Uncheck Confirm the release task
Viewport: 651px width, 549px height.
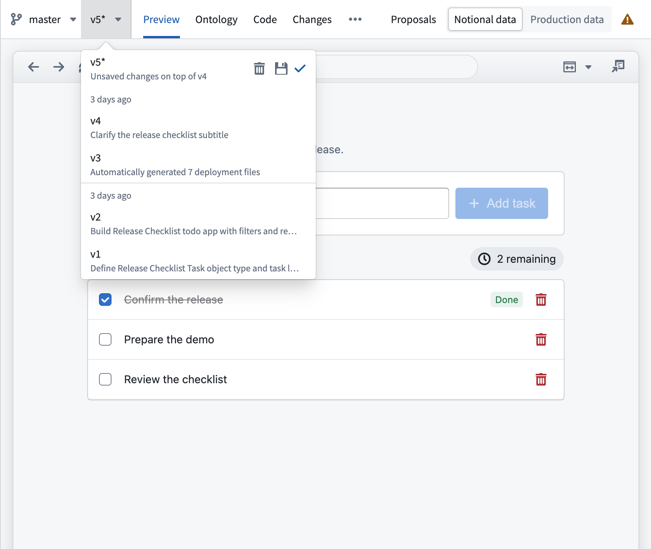point(105,300)
